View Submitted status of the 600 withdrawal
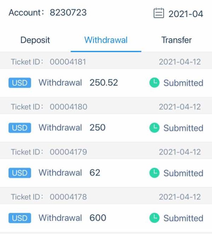Screen dimensions: 212x234 (x=183, y=218)
